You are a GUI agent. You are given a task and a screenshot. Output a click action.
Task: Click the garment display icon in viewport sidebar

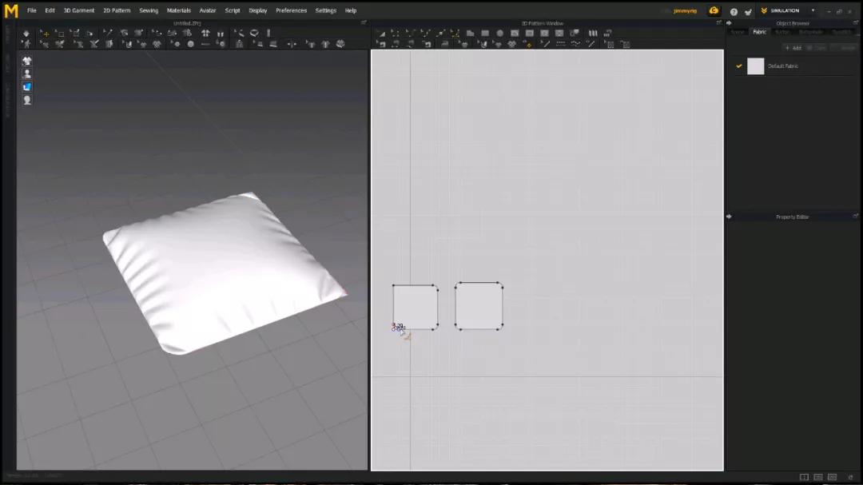(x=27, y=61)
